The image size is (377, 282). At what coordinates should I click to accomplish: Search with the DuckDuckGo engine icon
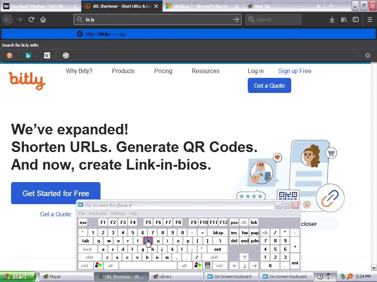[10, 55]
